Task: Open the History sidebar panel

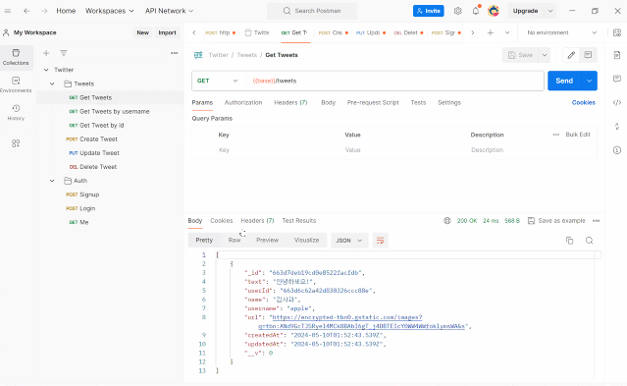Action: [x=16, y=112]
